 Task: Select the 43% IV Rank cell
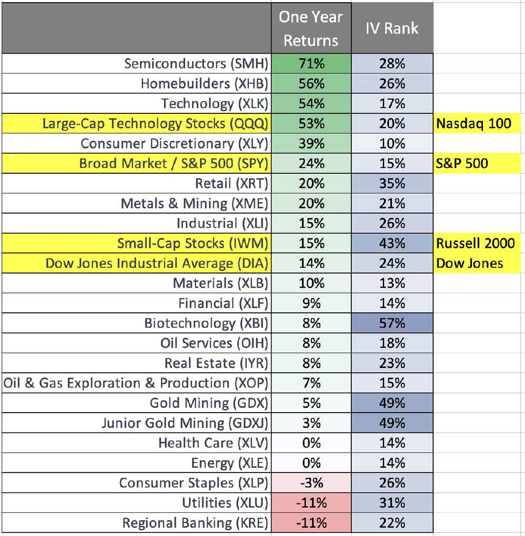coord(392,243)
